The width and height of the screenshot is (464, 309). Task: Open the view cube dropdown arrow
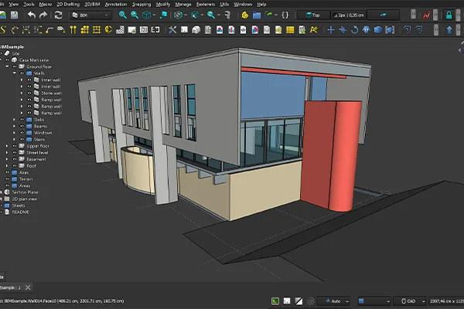154,15
